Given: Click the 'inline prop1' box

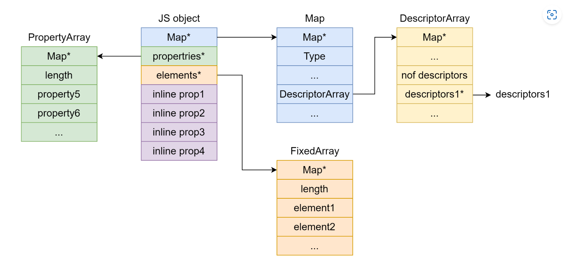Looking at the screenshot, I should (x=179, y=94).
